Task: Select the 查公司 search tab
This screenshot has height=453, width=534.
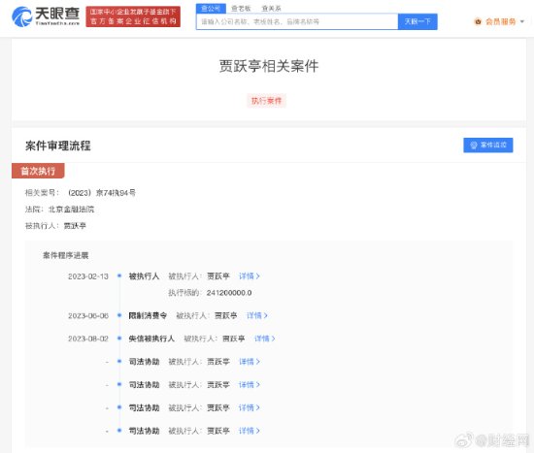Action: click(x=211, y=8)
